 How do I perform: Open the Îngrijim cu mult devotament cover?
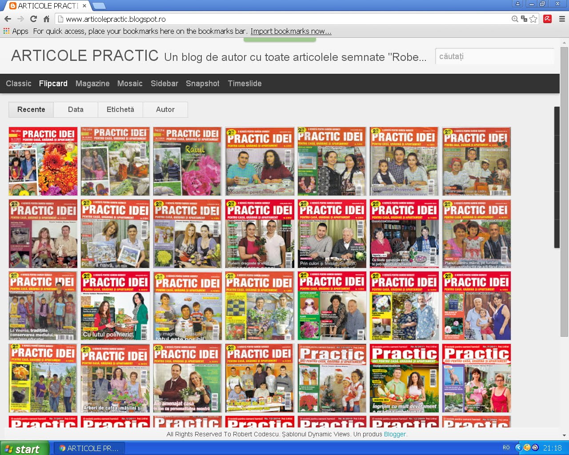tap(404, 378)
